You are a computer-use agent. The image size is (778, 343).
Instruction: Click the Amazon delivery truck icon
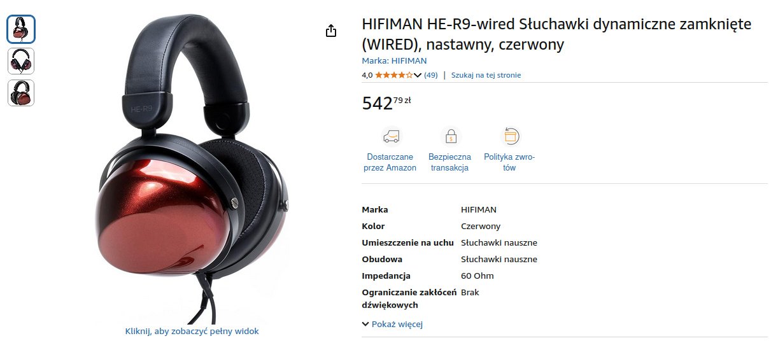390,136
